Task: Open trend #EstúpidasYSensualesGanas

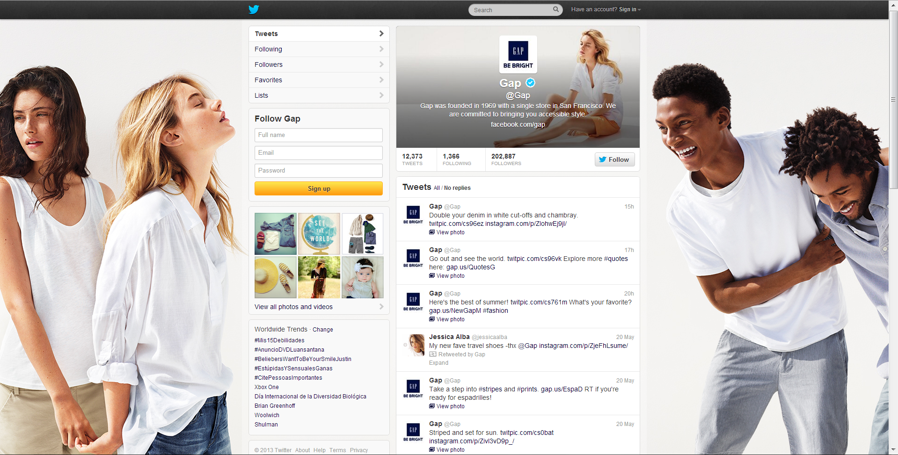Action: [x=293, y=368]
